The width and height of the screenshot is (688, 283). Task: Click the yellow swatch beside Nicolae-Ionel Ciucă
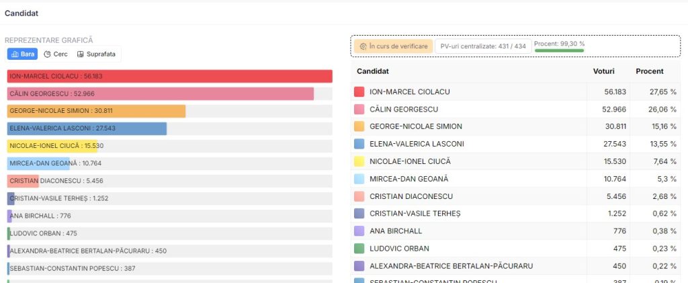coord(359,161)
